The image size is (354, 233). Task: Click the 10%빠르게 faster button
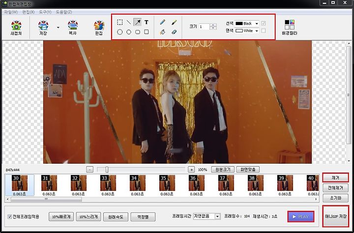61,217
